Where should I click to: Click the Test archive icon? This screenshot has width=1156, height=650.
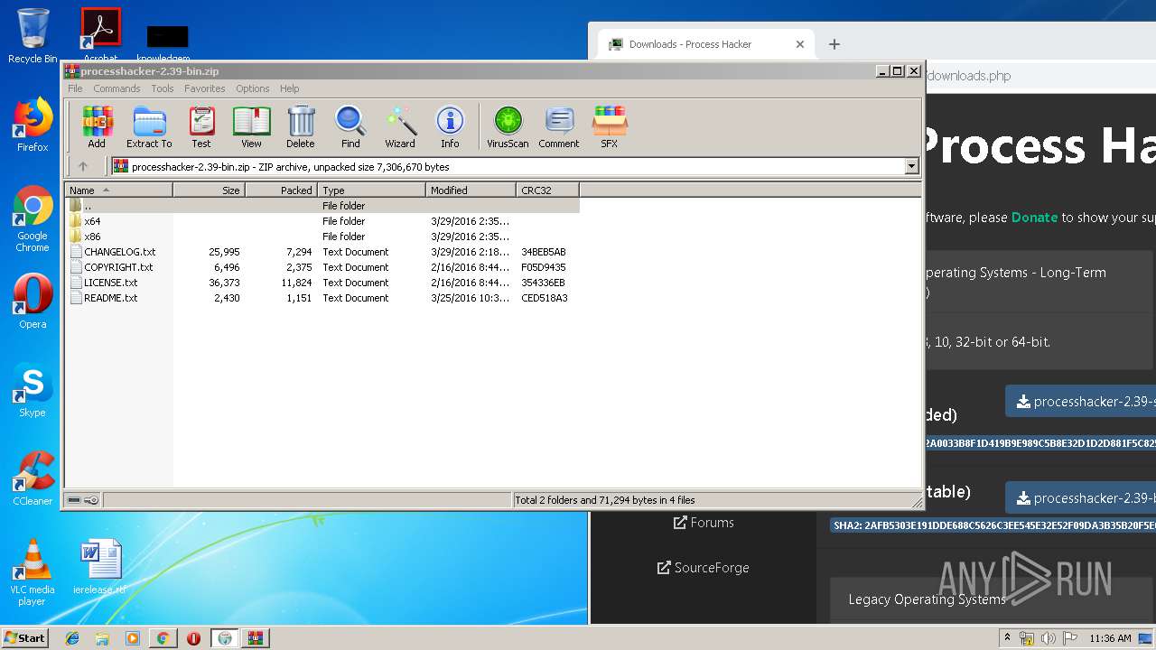[x=201, y=126]
